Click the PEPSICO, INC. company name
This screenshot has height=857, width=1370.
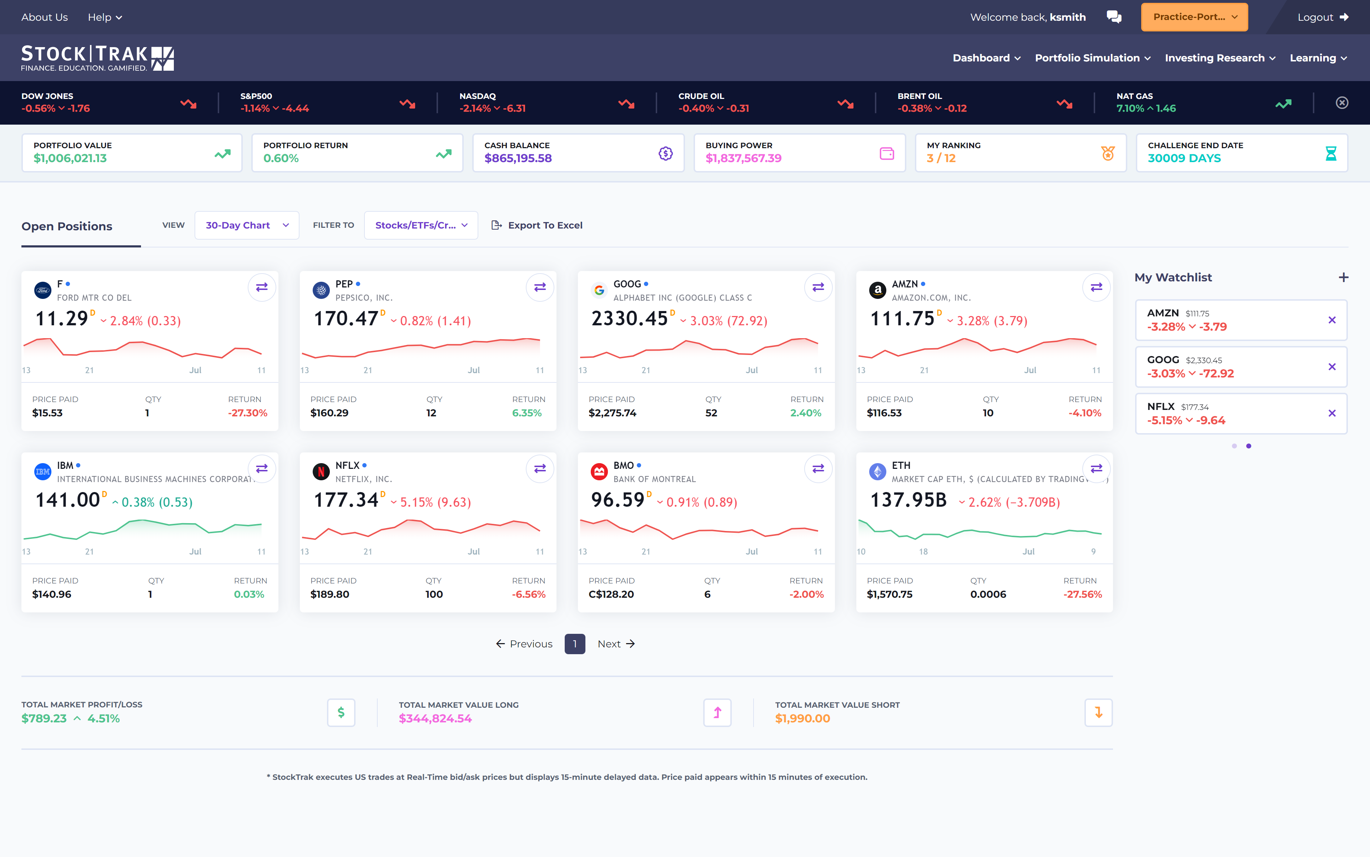coord(364,297)
